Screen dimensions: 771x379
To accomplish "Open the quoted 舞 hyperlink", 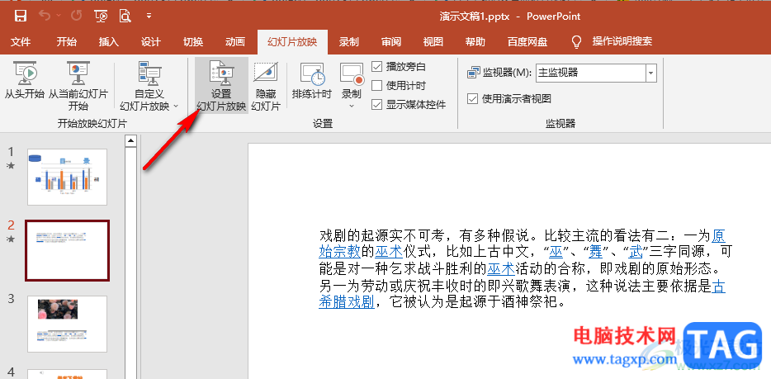I will click(x=595, y=252).
